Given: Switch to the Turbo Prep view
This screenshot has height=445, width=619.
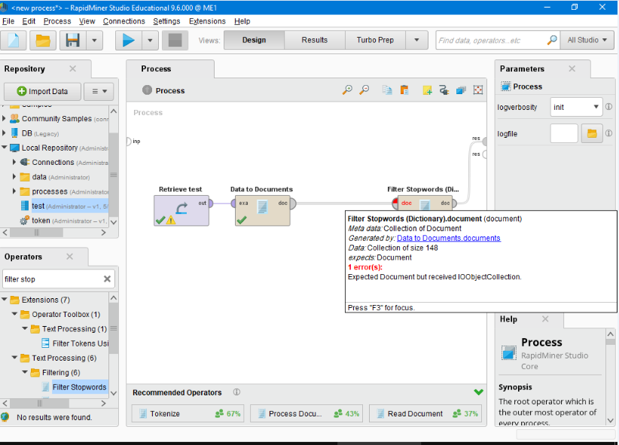Looking at the screenshot, I should pyautogui.click(x=375, y=40).
